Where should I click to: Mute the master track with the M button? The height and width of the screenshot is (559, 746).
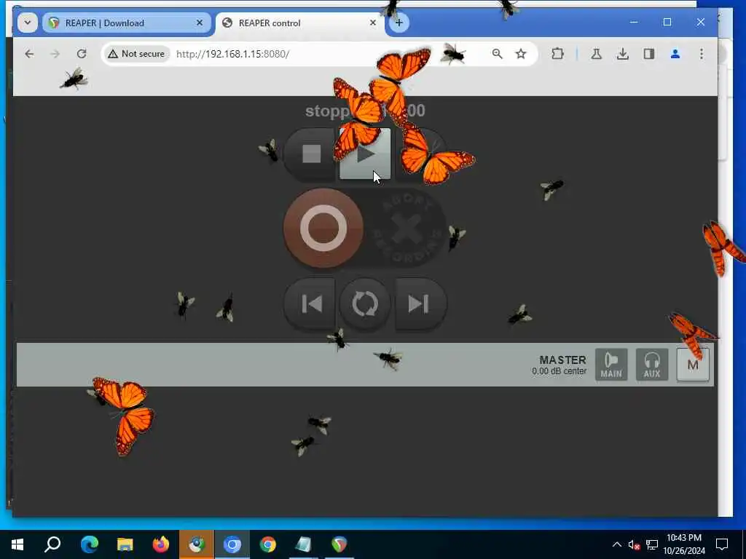[693, 365]
